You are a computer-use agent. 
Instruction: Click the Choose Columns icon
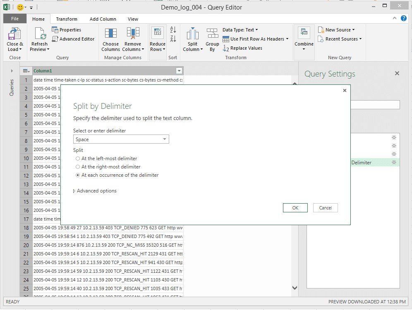click(x=110, y=34)
